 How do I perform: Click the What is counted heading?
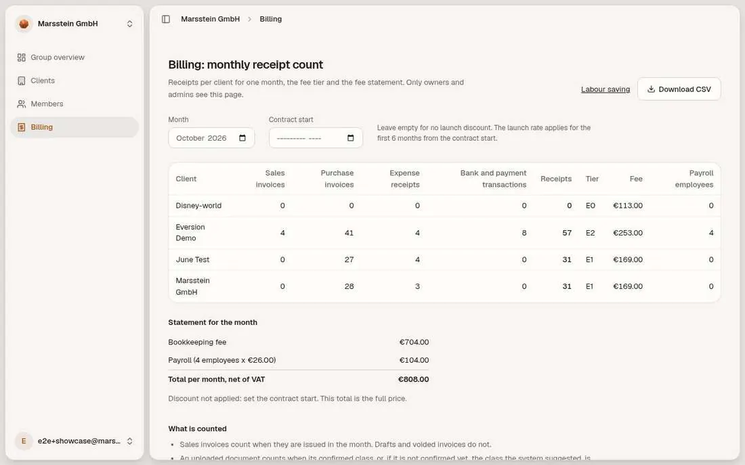[x=197, y=429]
